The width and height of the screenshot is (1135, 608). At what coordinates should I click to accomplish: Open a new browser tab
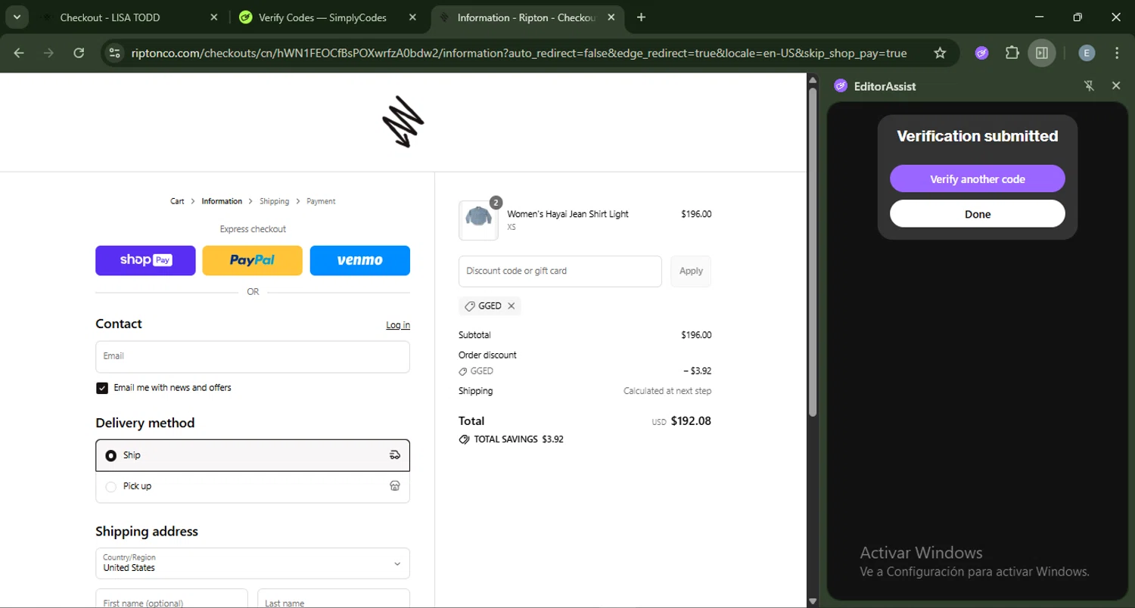(x=641, y=17)
